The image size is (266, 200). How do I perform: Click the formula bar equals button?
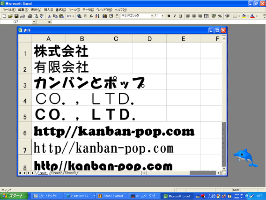point(49,22)
